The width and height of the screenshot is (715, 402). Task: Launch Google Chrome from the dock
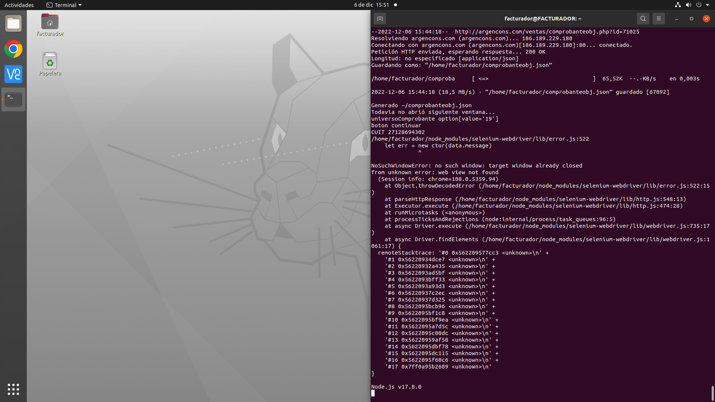point(13,49)
